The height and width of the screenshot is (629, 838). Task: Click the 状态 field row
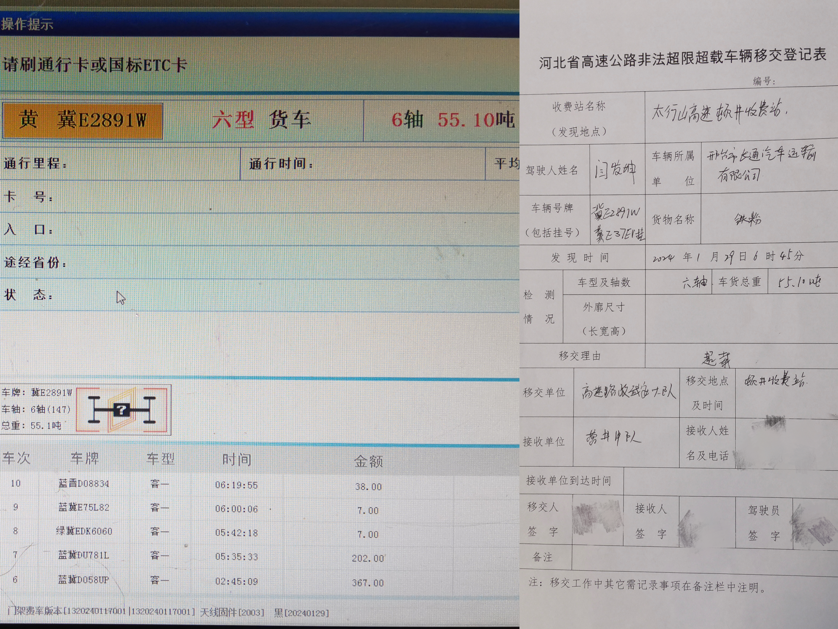pos(259,295)
